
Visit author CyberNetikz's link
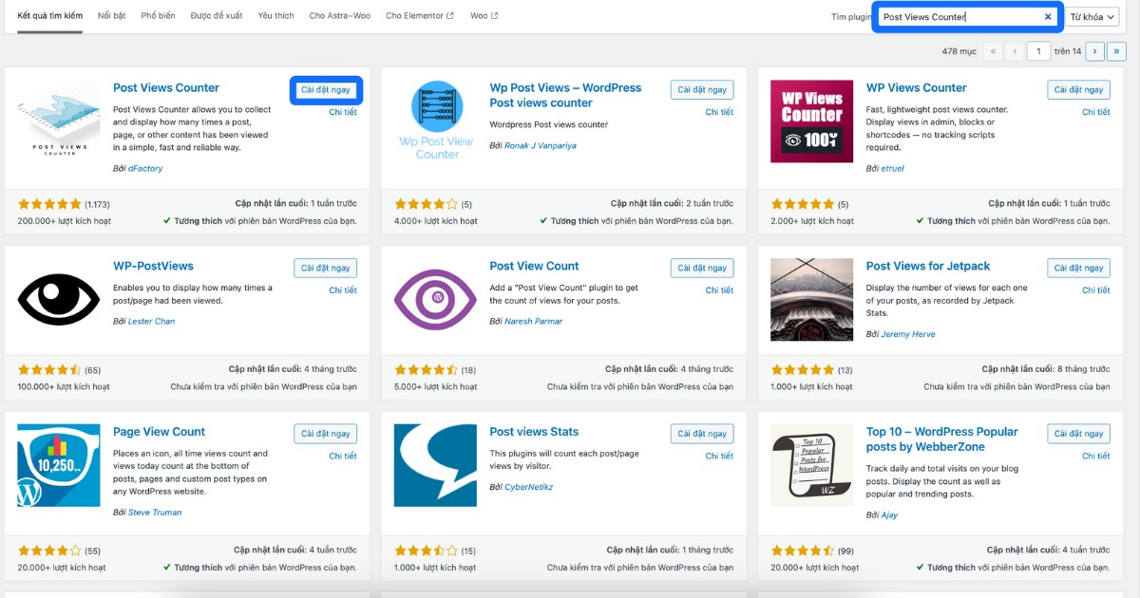click(x=528, y=487)
